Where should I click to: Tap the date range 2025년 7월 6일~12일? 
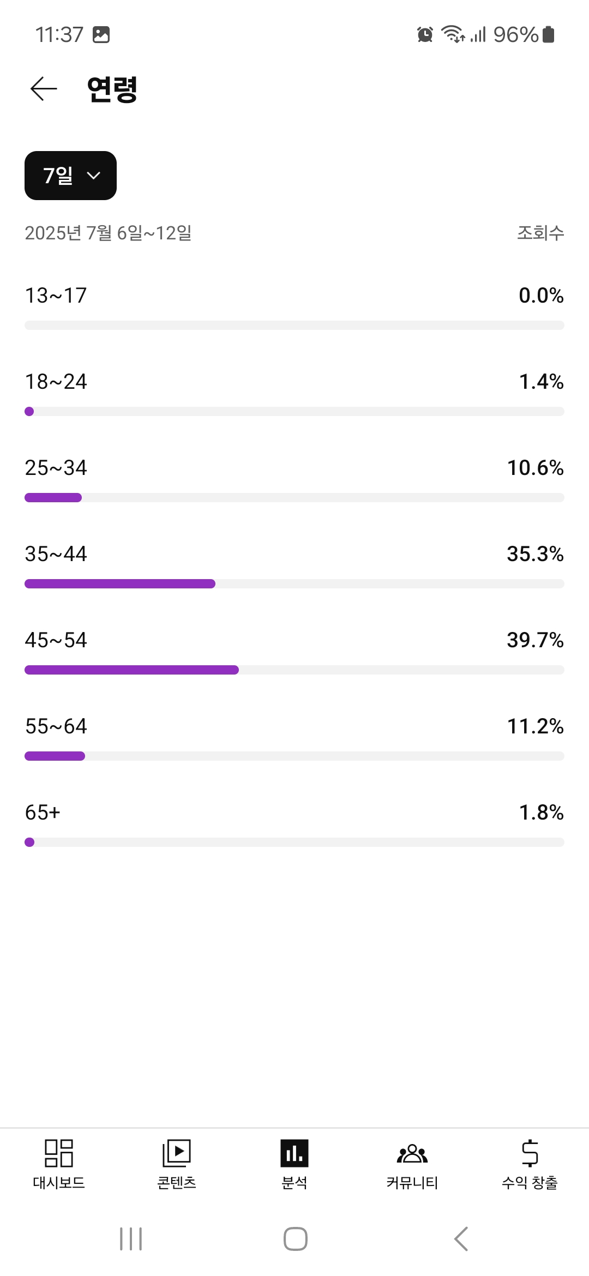[108, 233]
